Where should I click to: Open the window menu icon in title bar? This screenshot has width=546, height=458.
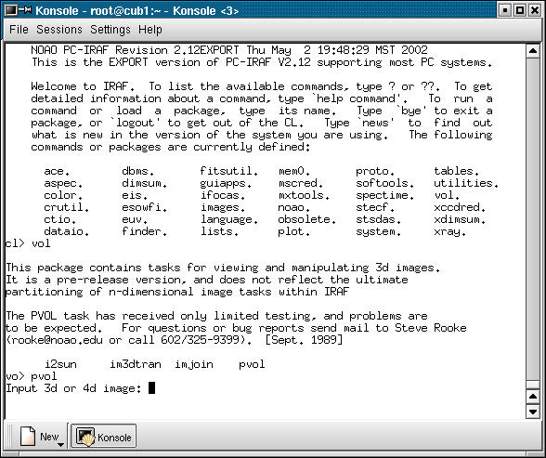(x=10, y=10)
